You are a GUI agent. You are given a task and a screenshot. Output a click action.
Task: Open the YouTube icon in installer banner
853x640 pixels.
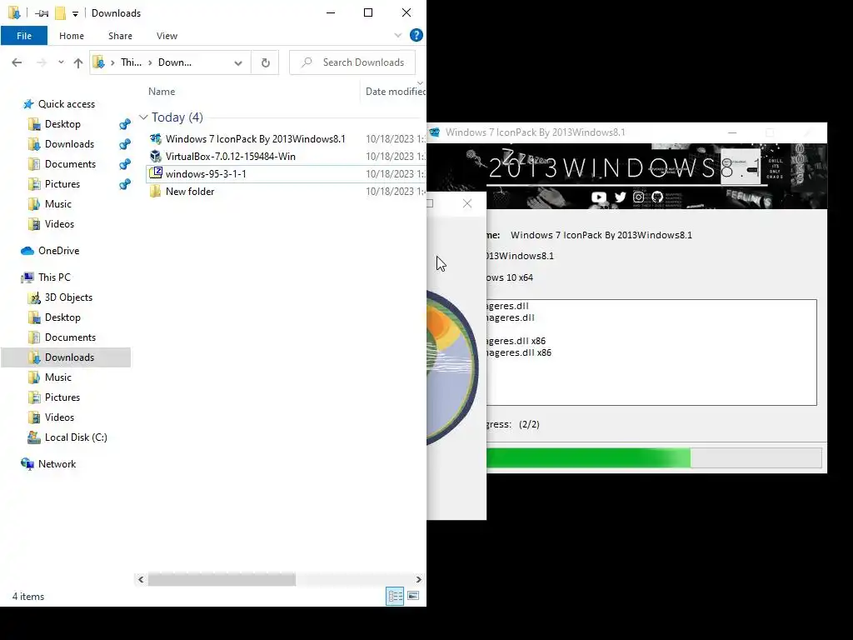click(x=599, y=197)
